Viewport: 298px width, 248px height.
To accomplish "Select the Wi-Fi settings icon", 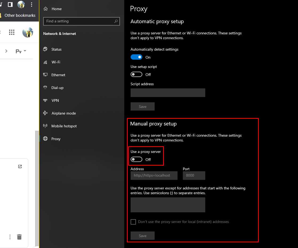I will pos(45,62).
